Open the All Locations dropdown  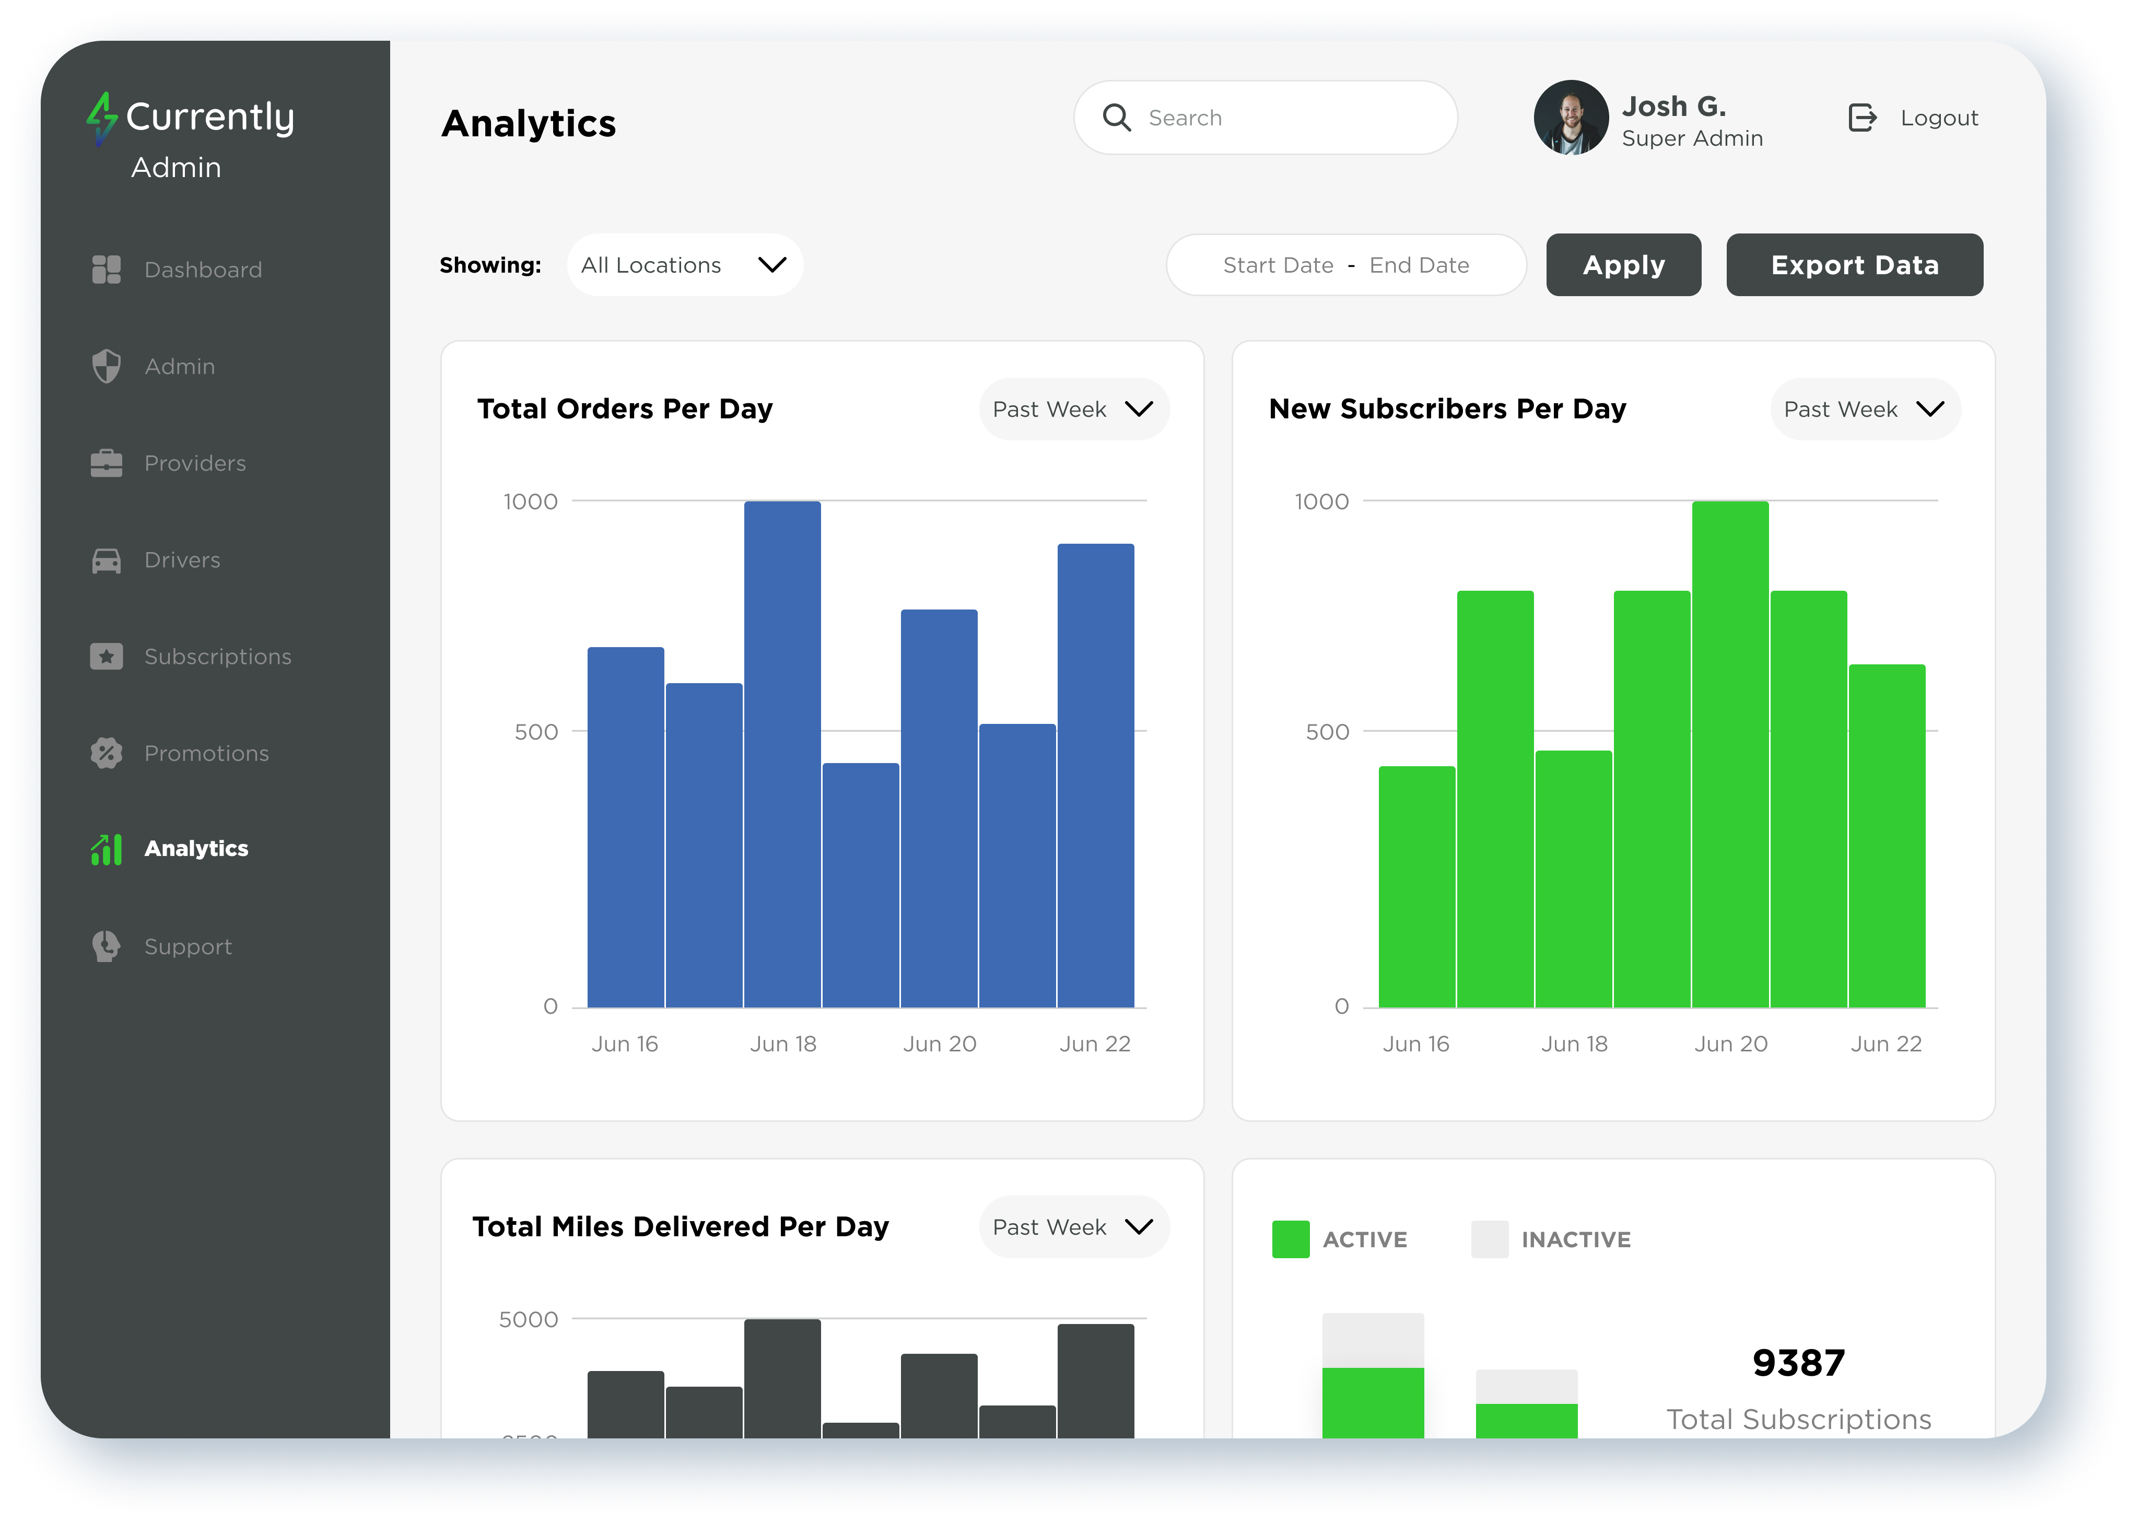(685, 265)
